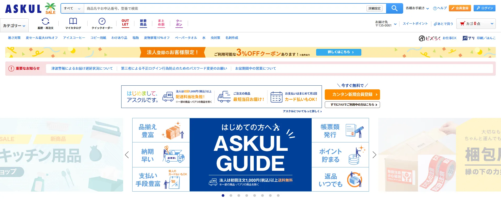The height and width of the screenshot is (201, 501).
Task: Open Quick Order clock icon
Action: pyautogui.click(x=102, y=23)
